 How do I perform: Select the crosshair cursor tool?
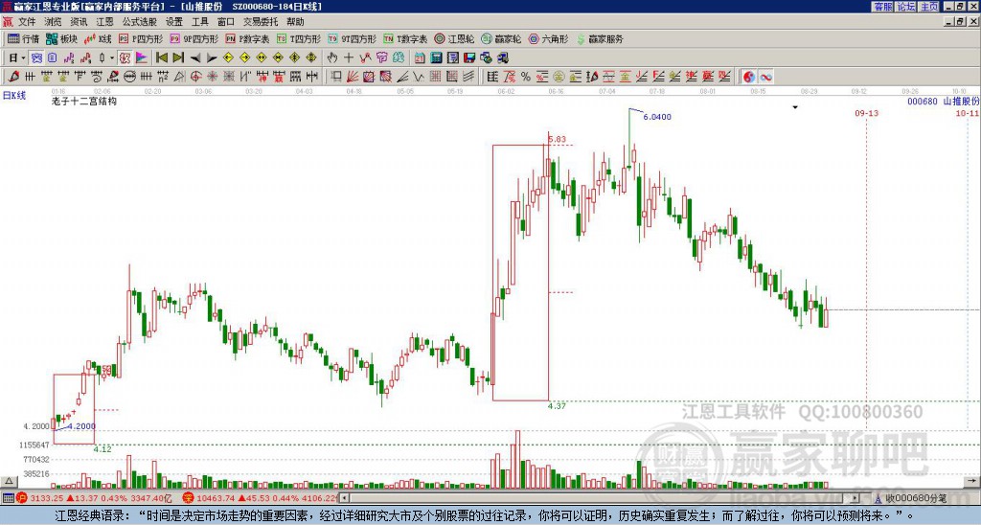click(349, 57)
